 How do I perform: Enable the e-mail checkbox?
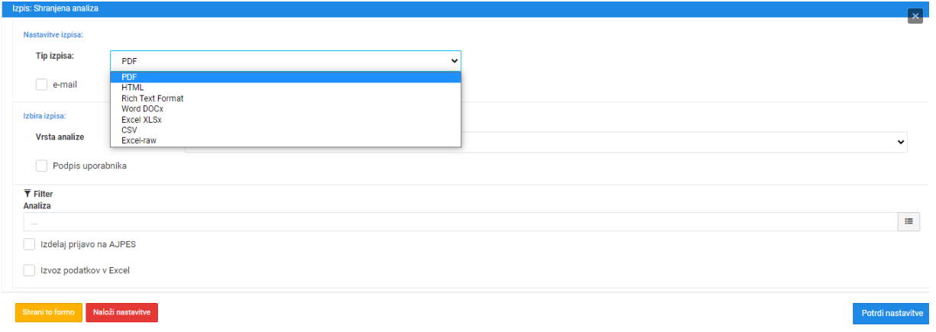click(x=41, y=85)
